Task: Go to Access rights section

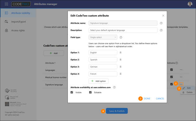Action: pos(18,30)
